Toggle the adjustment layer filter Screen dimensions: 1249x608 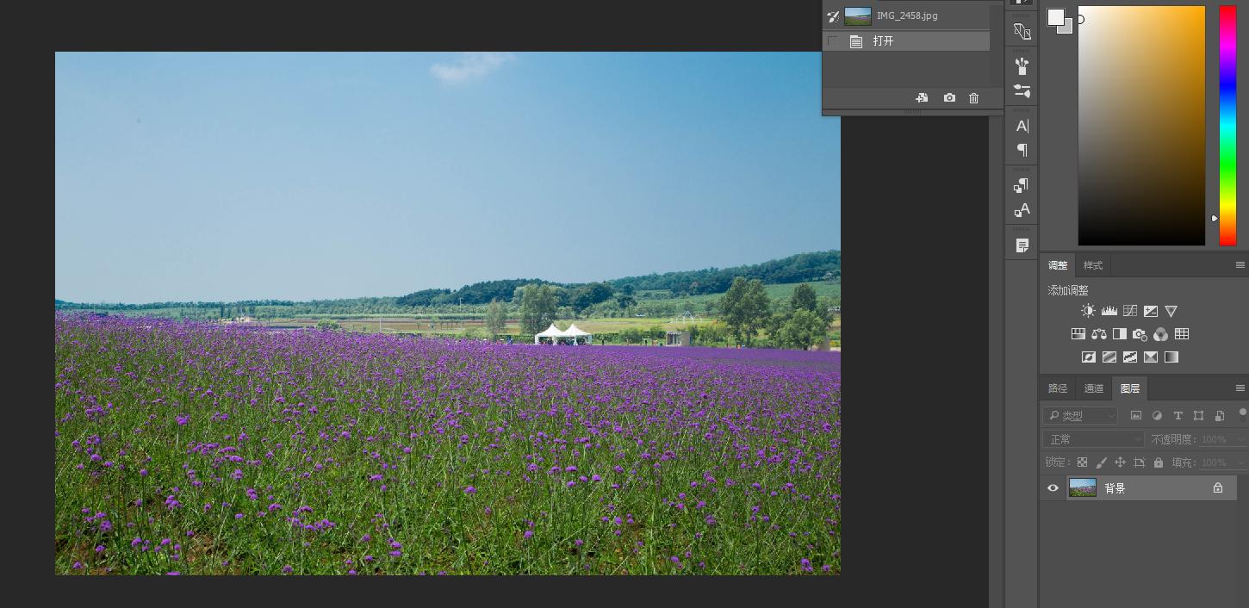click(x=1157, y=416)
